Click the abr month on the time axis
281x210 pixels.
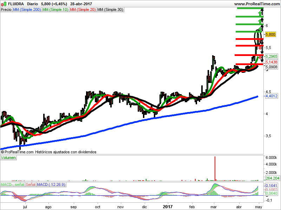[239, 207]
